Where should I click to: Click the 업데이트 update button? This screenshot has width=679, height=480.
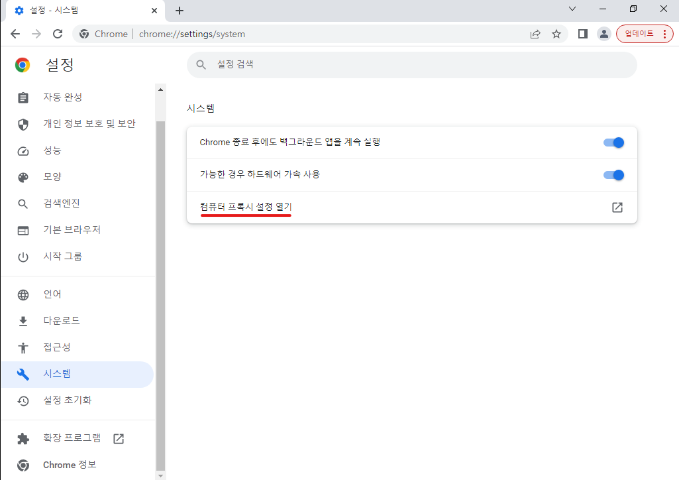tap(639, 34)
